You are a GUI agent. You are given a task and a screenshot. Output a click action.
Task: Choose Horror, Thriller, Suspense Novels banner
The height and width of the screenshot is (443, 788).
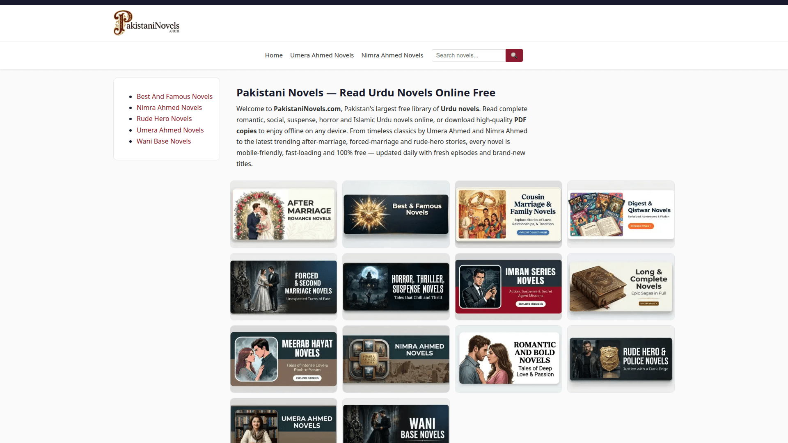(396, 287)
